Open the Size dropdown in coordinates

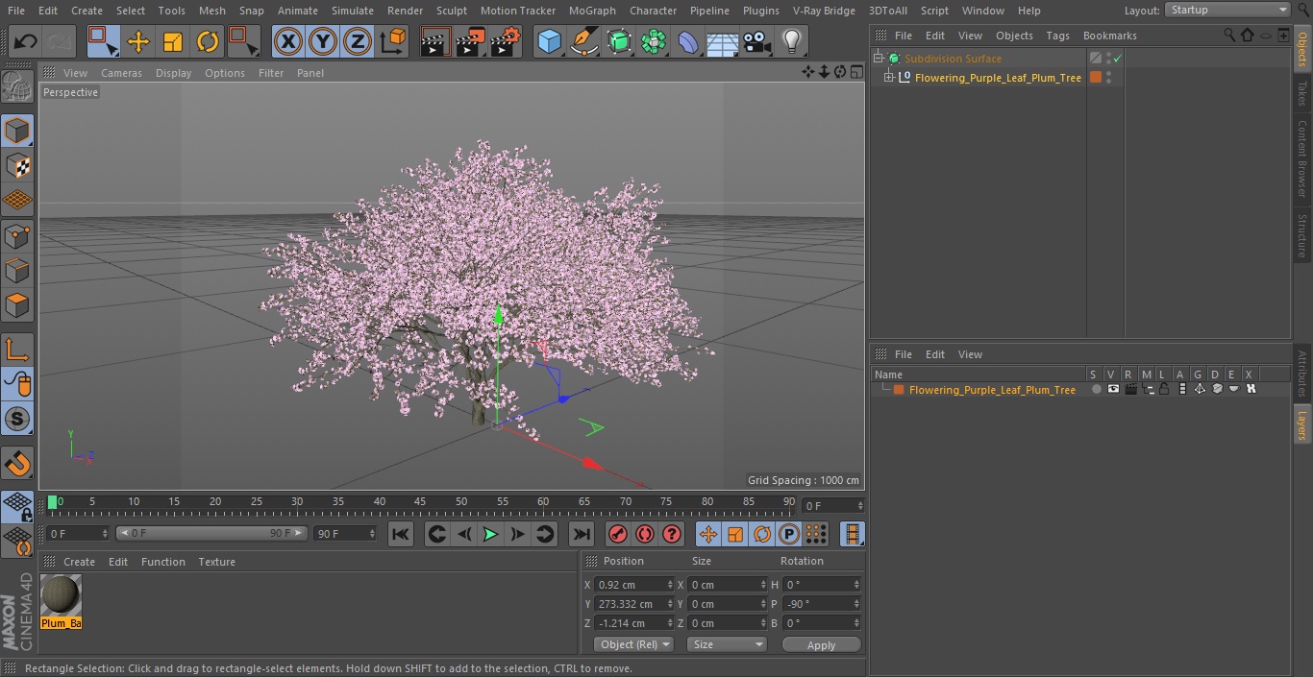pyautogui.click(x=727, y=644)
